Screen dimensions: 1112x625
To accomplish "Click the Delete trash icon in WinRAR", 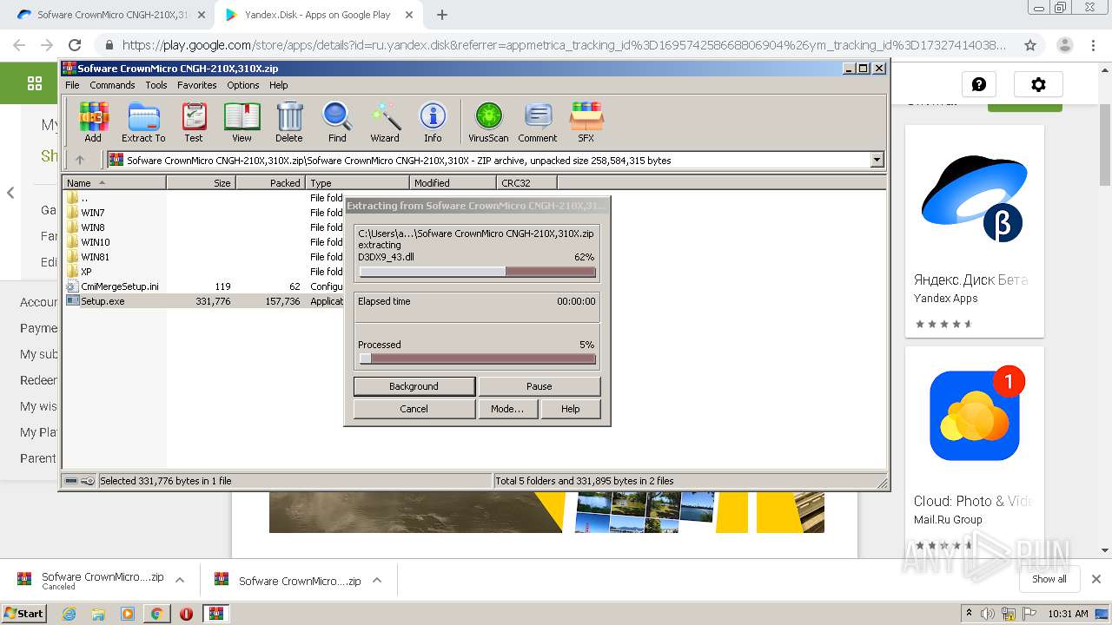I will click(289, 122).
